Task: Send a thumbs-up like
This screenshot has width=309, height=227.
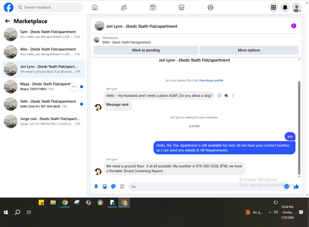Action: click(x=296, y=187)
